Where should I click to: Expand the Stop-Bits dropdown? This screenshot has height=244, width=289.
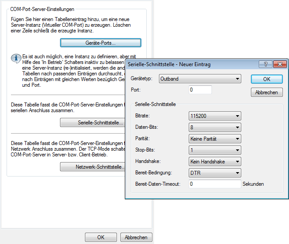(x=215, y=150)
